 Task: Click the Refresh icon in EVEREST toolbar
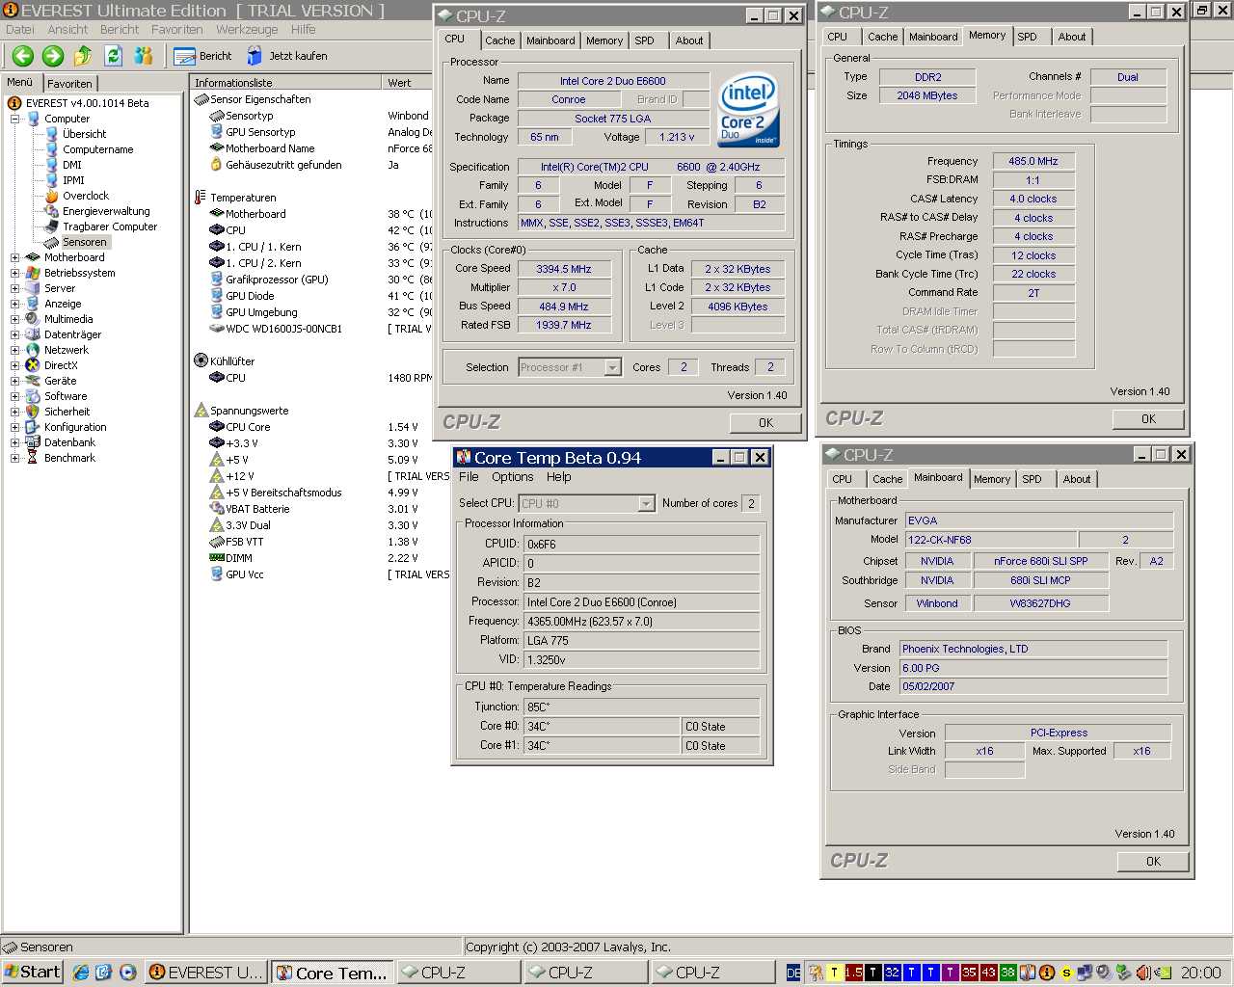pos(114,56)
